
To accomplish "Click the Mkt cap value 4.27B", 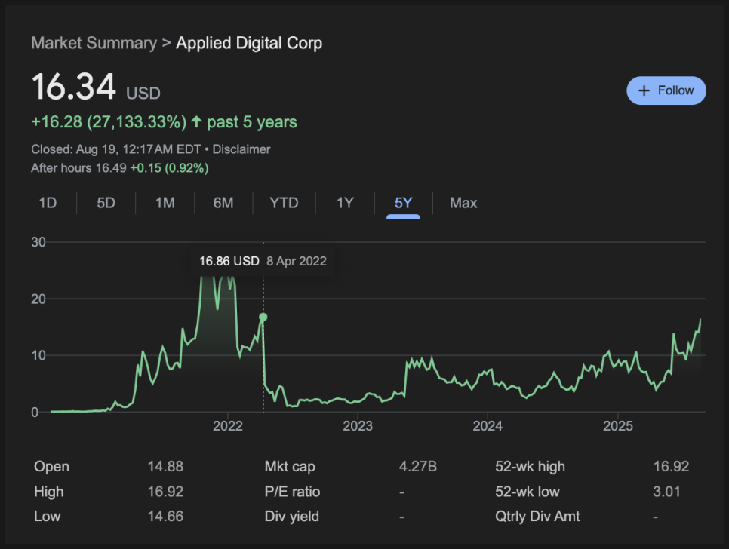I will 418,466.
